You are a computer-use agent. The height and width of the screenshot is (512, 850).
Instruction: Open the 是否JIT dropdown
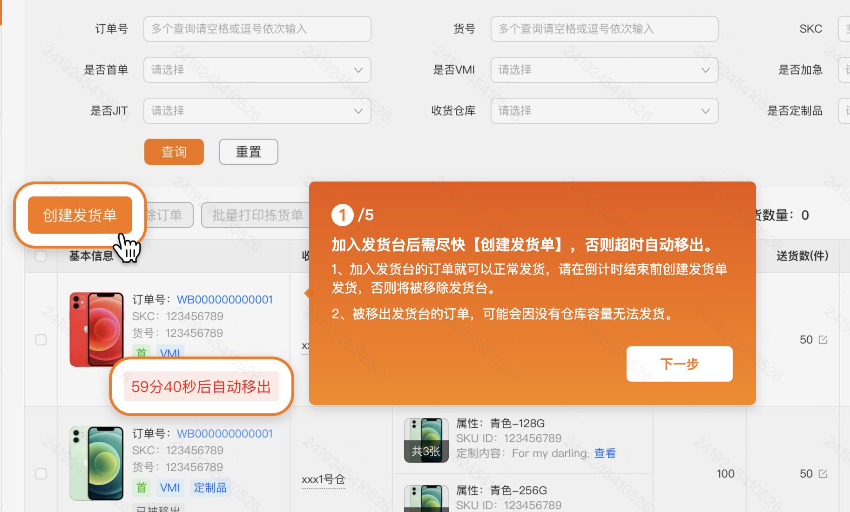coord(257,110)
